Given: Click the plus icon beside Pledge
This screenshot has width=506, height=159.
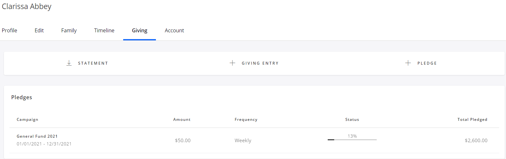Looking at the screenshot, I should click(x=408, y=63).
